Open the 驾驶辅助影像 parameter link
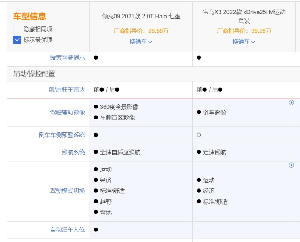The image size is (300, 242). tap(67, 112)
